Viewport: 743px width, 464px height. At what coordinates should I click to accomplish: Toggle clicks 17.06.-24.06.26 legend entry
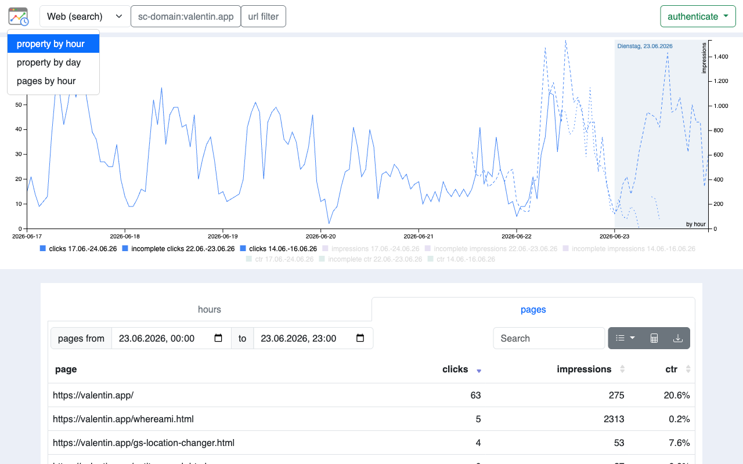click(x=78, y=248)
